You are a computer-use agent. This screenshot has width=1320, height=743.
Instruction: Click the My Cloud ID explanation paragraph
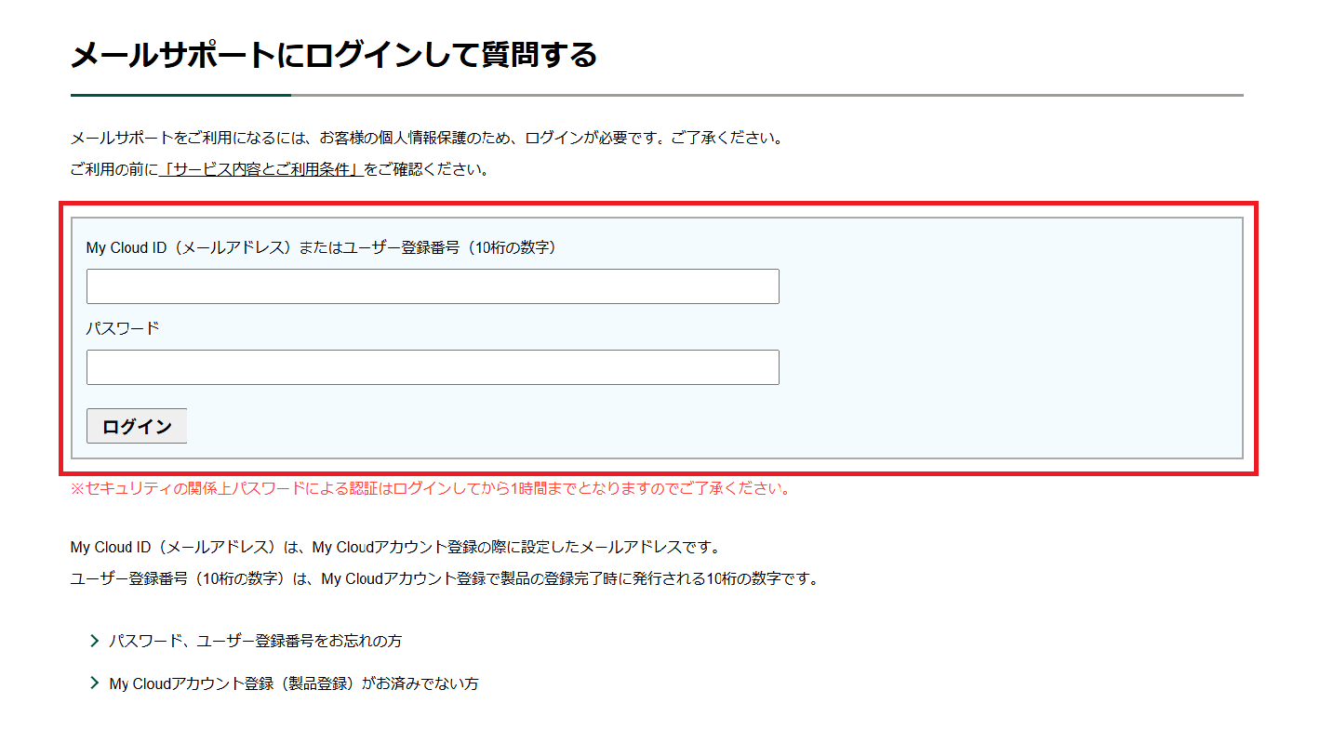pyautogui.click(x=395, y=547)
